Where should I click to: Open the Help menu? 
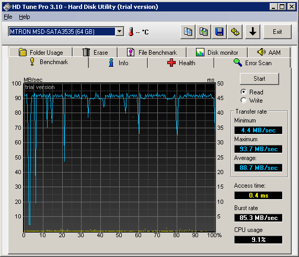[x=25, y=17]
